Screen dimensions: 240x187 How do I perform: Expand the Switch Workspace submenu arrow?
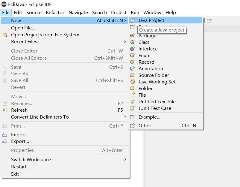pyautogui.click(x=125, y=159)
